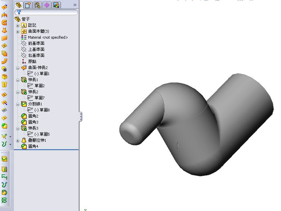The width and height of the screenshot is (281, 211).
Task: Switch to the ConfigurationManager tab
Action: pos(37,5)
